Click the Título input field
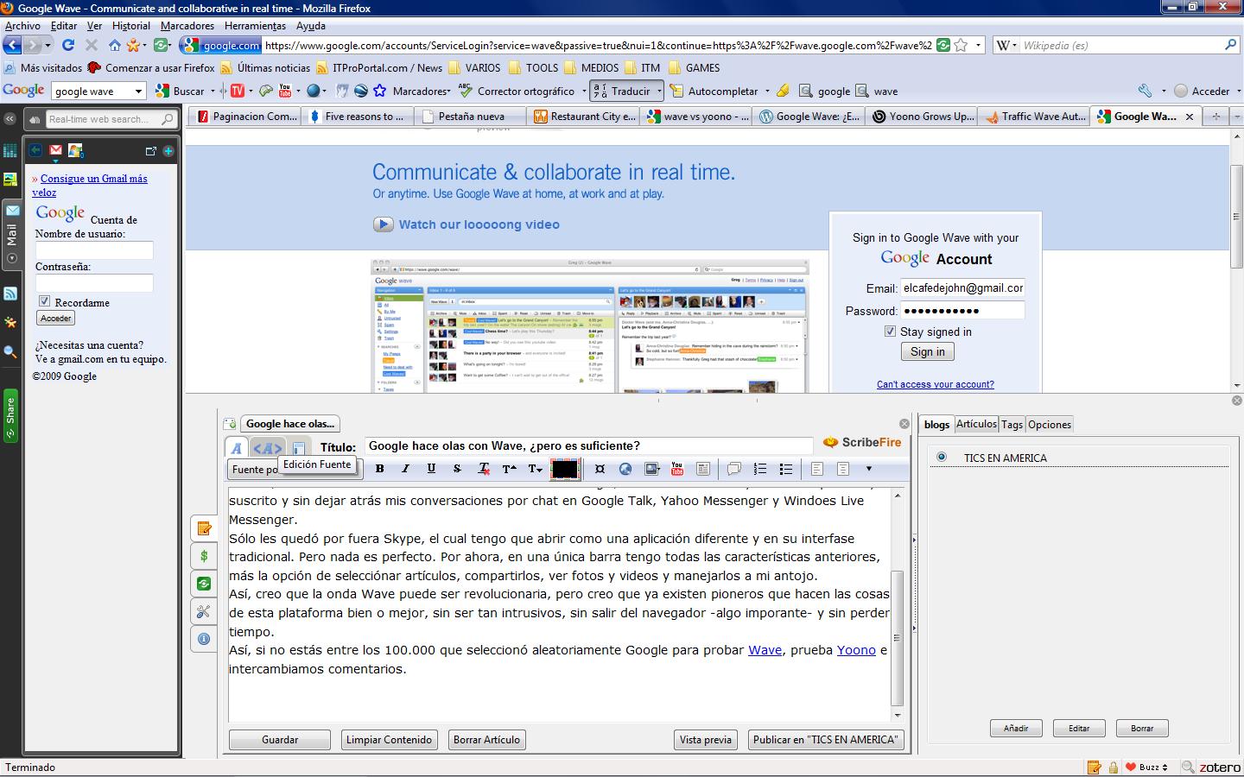 point(588,446)
